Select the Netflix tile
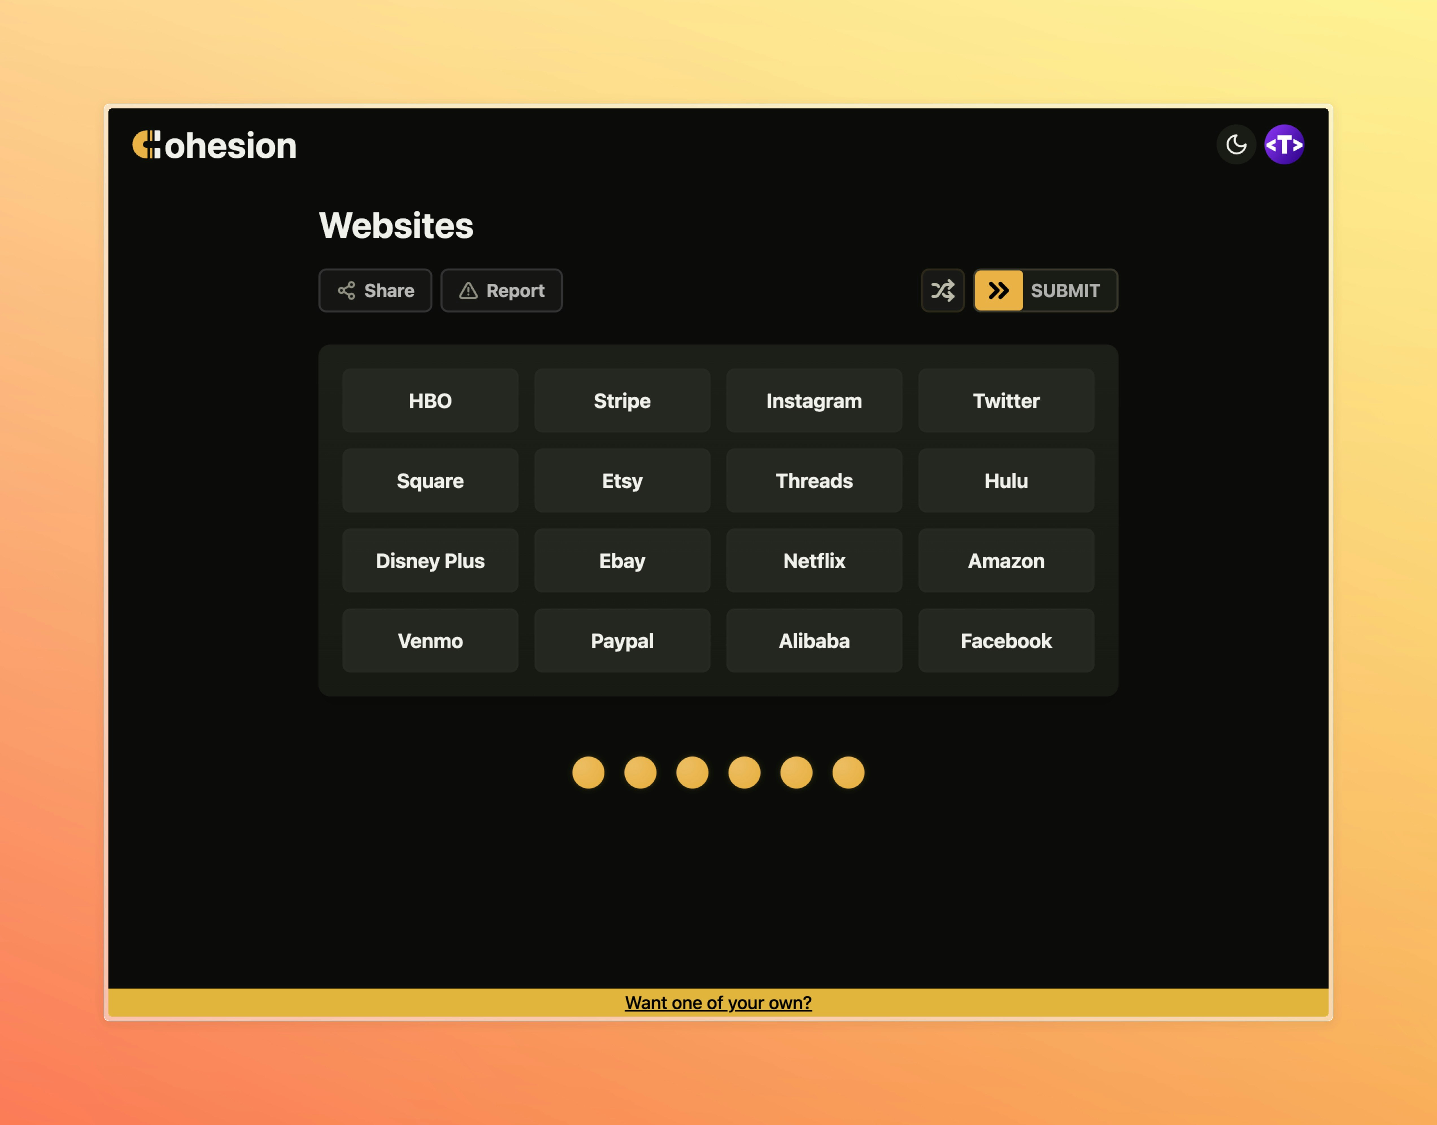The image size is (1437, 1125). coord(814,561)
